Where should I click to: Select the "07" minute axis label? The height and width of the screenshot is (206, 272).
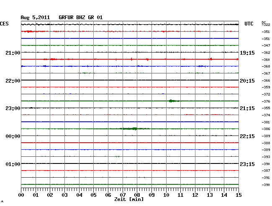point(123,195)
